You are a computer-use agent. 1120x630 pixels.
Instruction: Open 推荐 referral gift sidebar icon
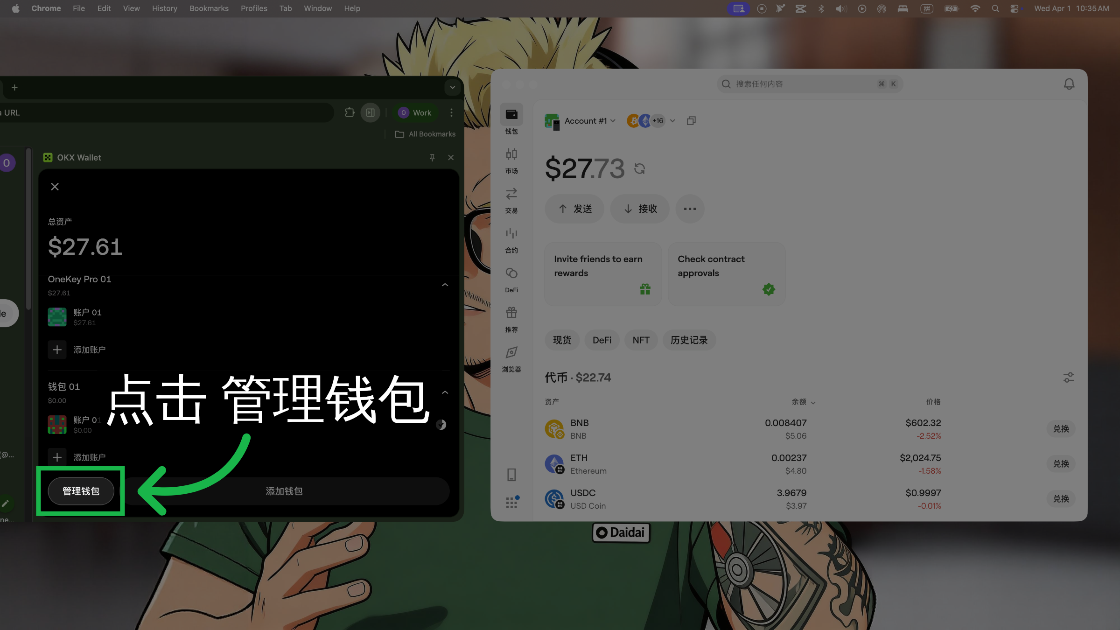pos(511,319)
